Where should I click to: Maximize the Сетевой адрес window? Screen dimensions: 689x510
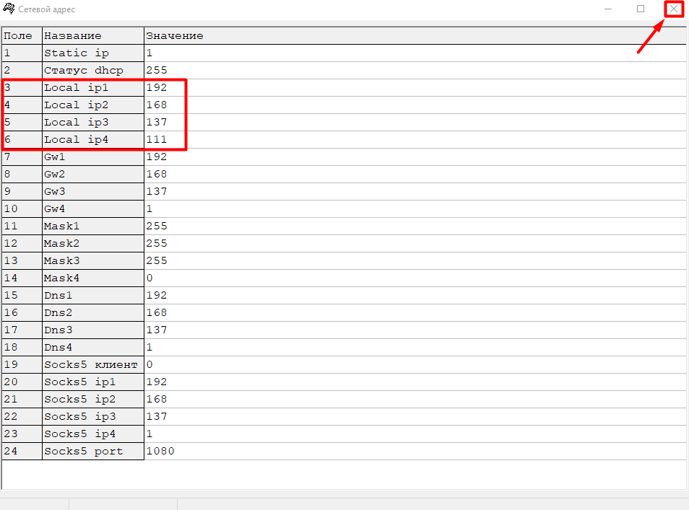click(x=641, y=9)
